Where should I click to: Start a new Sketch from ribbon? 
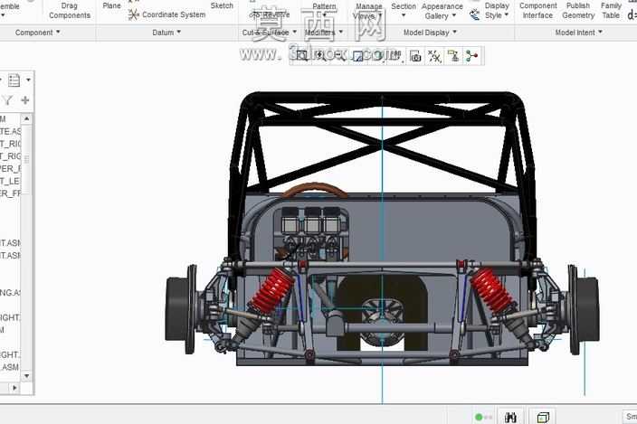click(x=222, y=5)
